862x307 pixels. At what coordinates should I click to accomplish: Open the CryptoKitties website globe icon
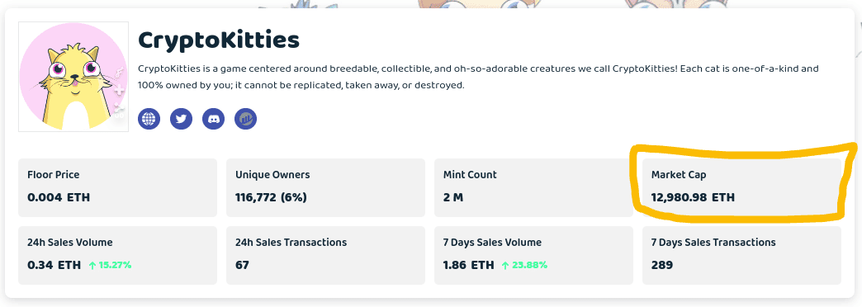149,119
